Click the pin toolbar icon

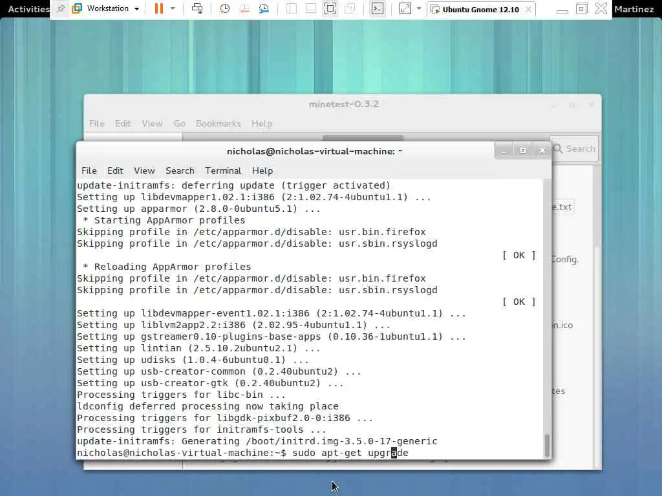coord(61,9)
